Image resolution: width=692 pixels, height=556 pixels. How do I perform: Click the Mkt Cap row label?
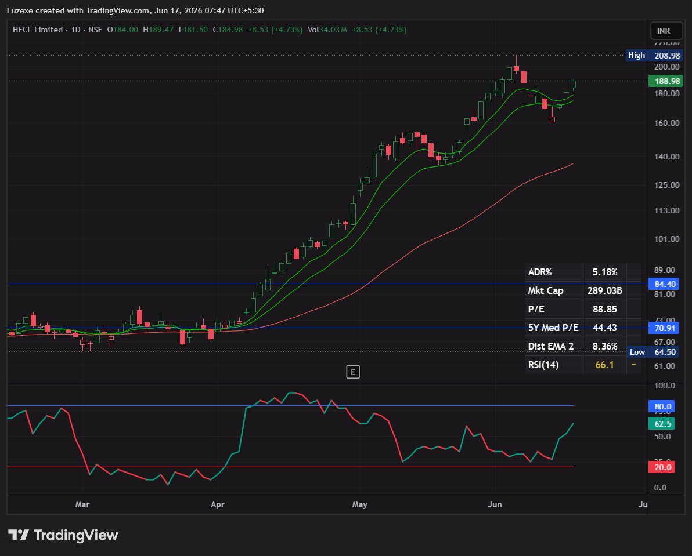[x=546, y=291]
